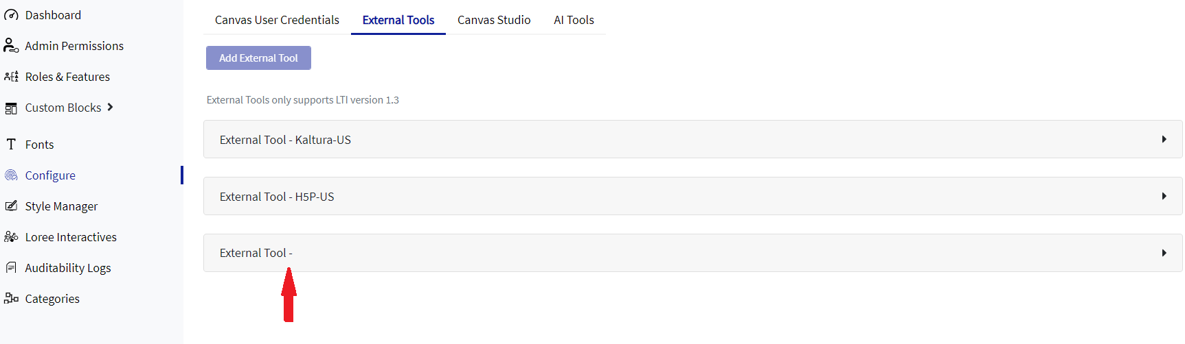The width and height of the screenshot is (1185, 344).
Task: Click the Auditability Logs icon
Action: click(11, 268)
